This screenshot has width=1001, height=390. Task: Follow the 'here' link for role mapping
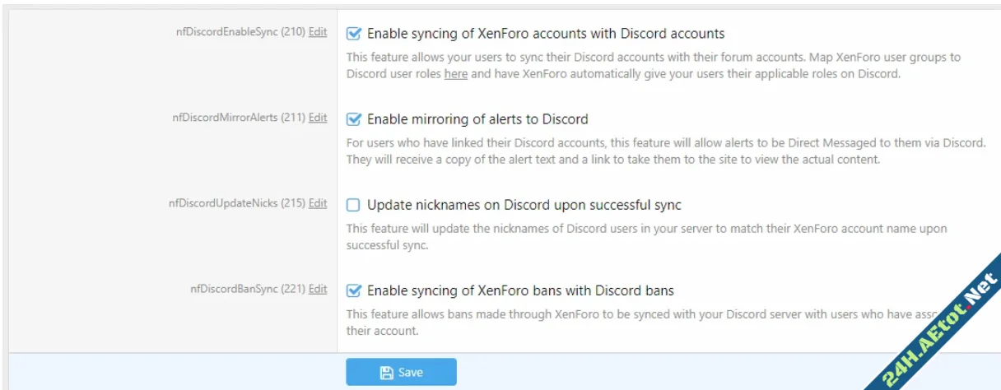point(456,74)
